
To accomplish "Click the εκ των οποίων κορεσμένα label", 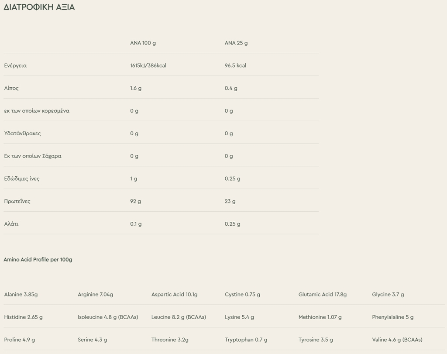I will click(37, 111).
